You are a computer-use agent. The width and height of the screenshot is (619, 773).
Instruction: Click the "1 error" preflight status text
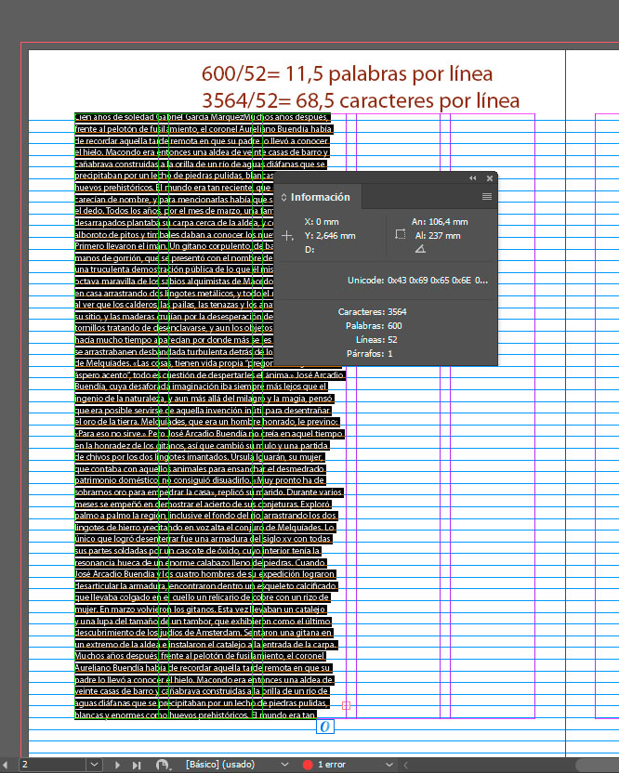(x=333, y=765)
